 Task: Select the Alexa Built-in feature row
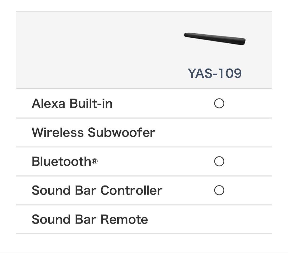coord(72,104)
